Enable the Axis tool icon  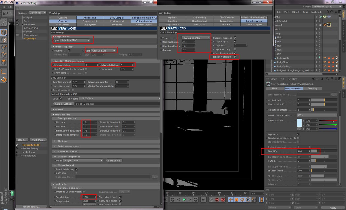(x=4, y=72)
